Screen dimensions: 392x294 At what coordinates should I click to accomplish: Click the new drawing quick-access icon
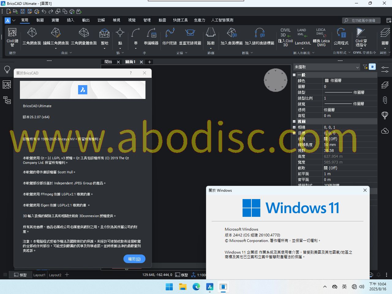9,12
